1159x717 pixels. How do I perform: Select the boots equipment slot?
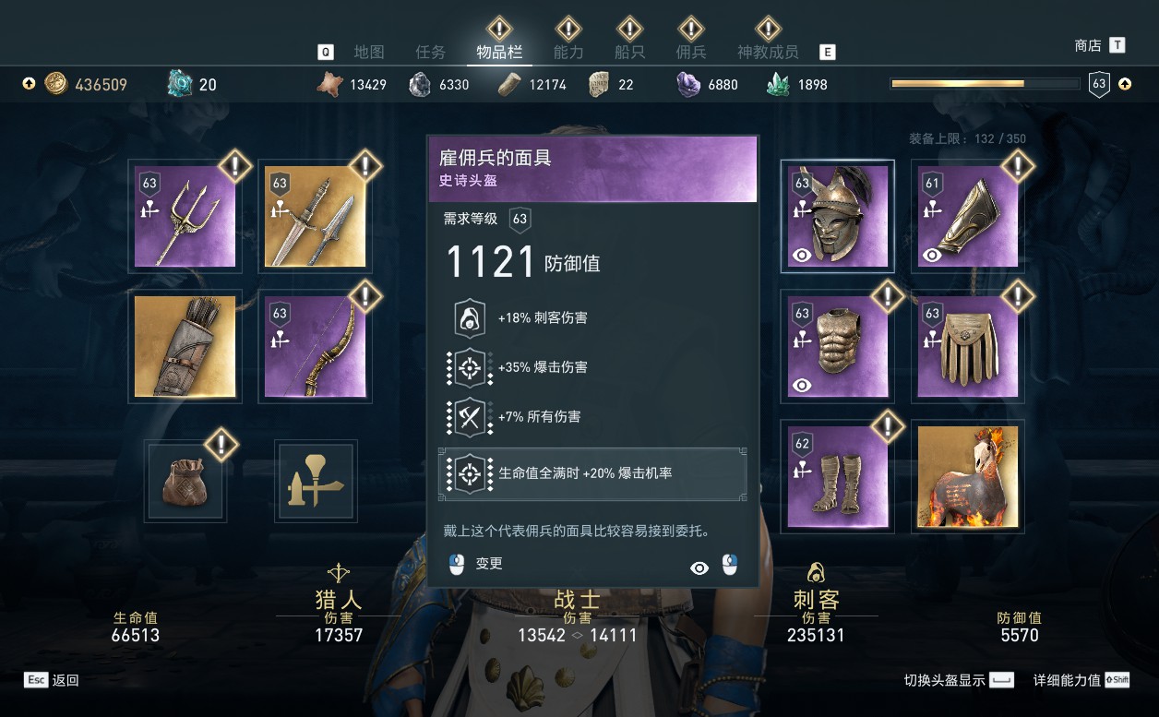[838, 476]
